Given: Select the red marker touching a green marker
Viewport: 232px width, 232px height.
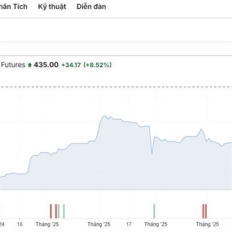Looking at the screenshot, I should 56,211.
